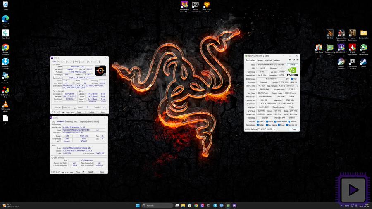Open VLC media player shortcut
Image resolution: width=372 pixels, height=209 pixels.
tap(5, 107)
